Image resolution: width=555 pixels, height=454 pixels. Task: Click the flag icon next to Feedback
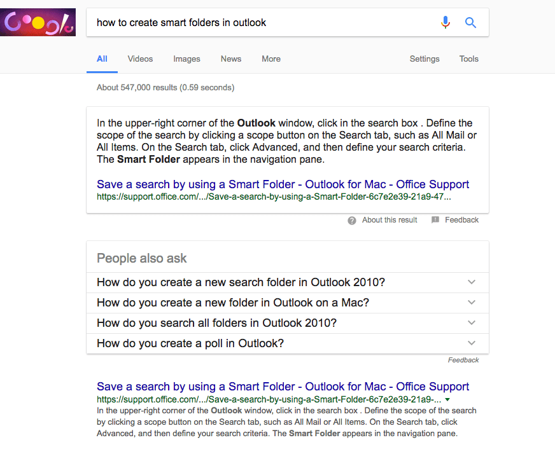click(x=435, y=219)
